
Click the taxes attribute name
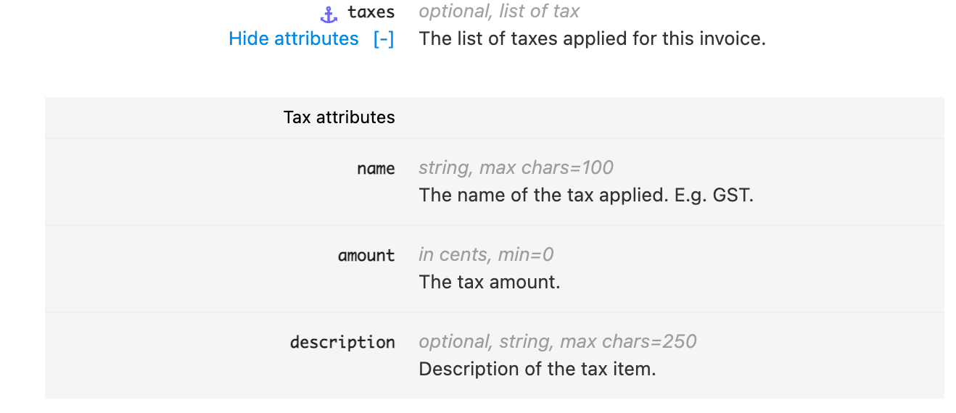click(371, 12)
